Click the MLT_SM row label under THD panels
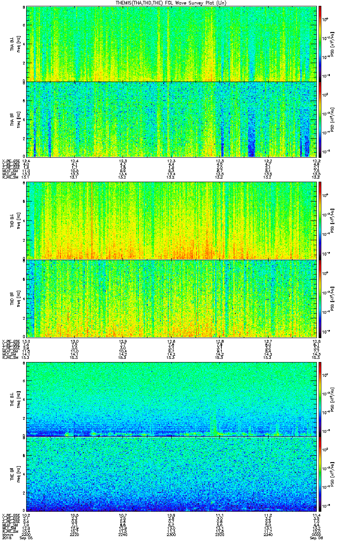 tap(9, 354)
